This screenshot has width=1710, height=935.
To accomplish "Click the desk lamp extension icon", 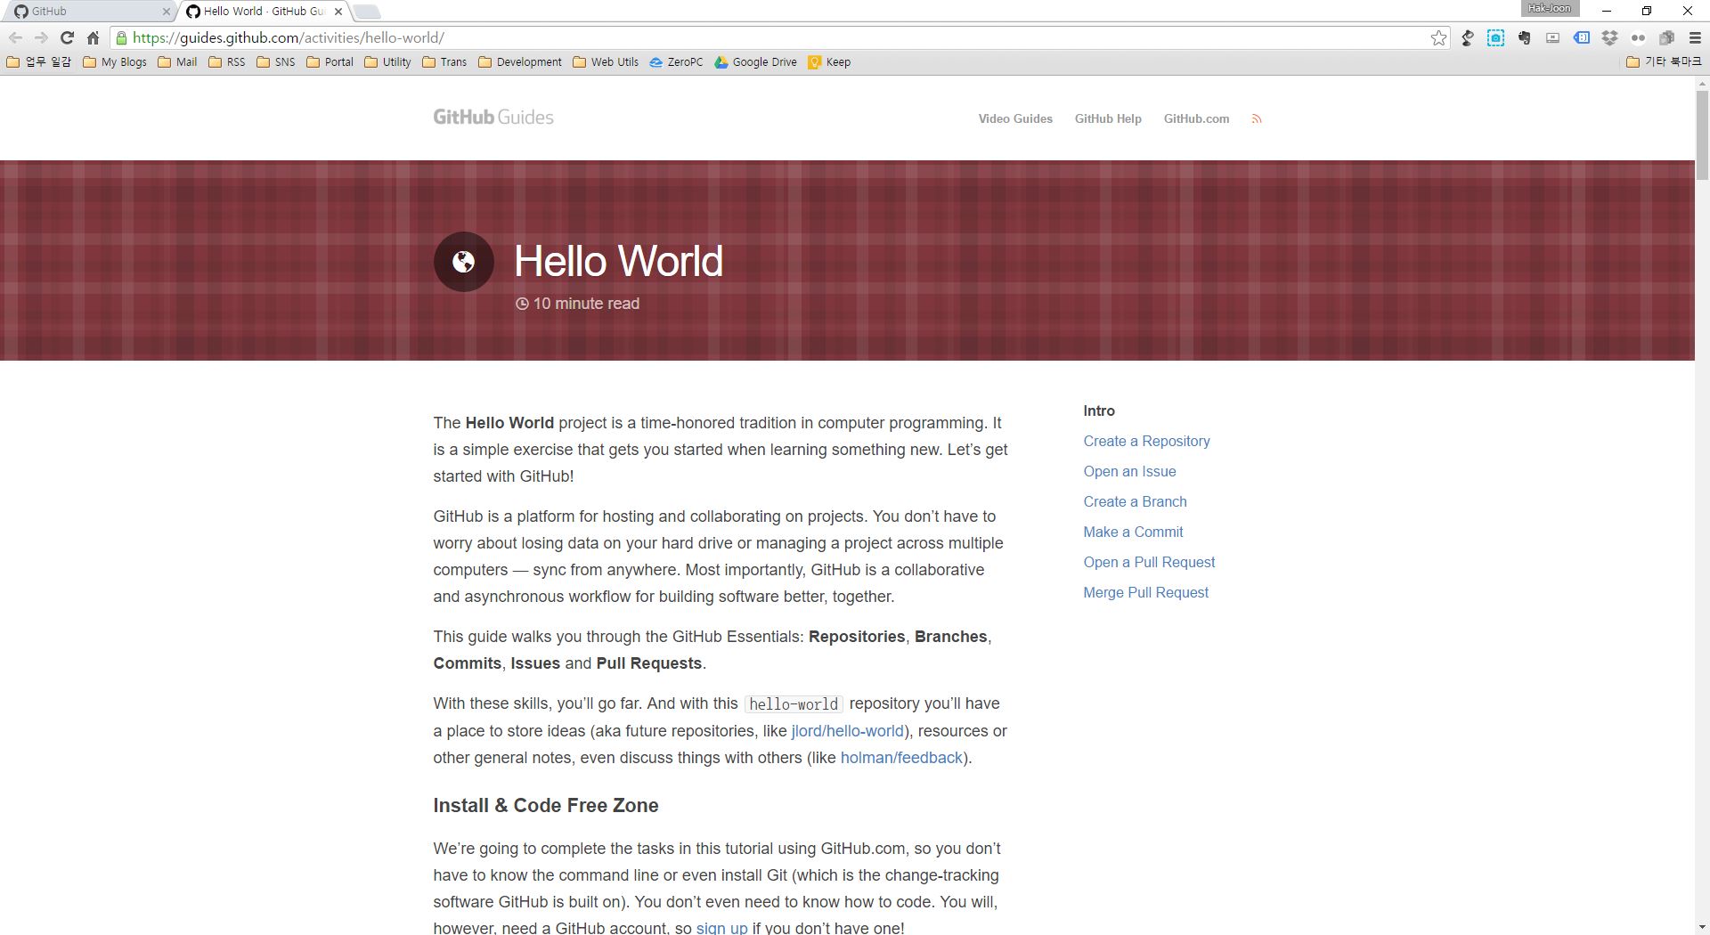I will (1467, 37).
